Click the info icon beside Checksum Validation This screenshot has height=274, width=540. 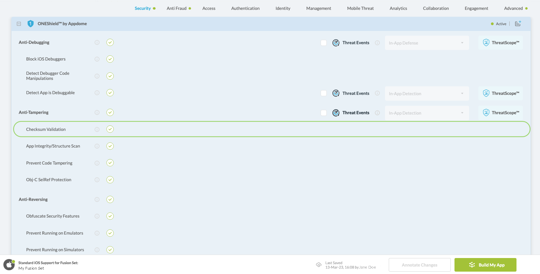[97, 130]
